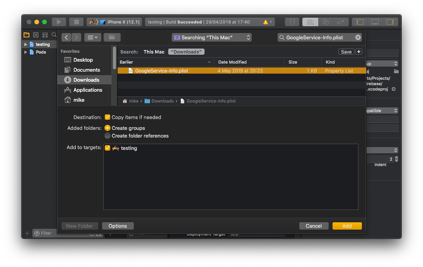
Task: Reveal the .xcodeproj path arrow icon
Action: point(394,89)
